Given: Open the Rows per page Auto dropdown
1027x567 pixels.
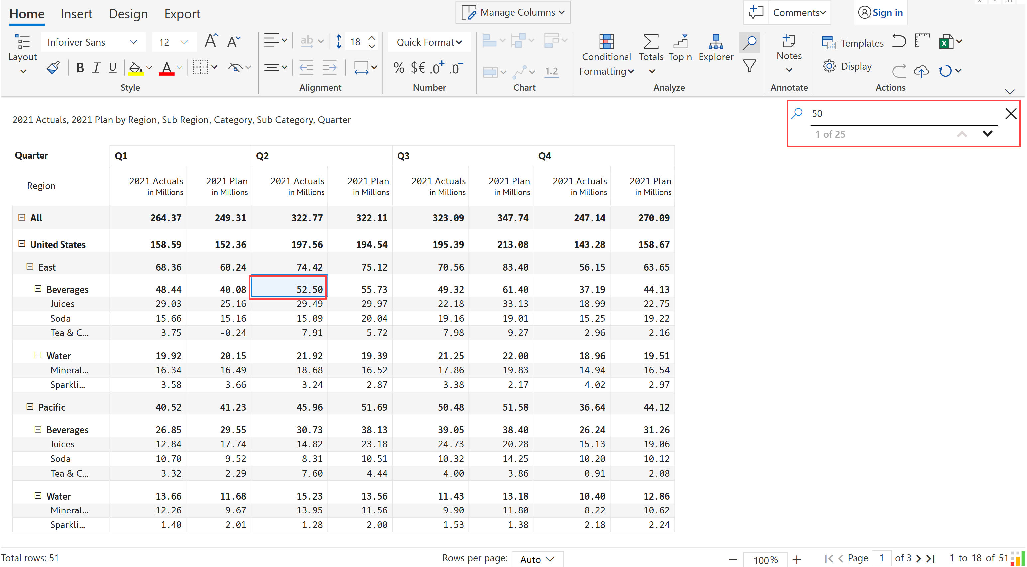Looking at the screenshot, I should click(x=537, y=559).
